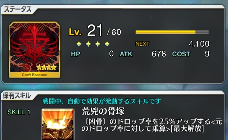The image size is (228, 140).
Task: Select the 保有スキル header tab
Action: [x=17, y=96]
